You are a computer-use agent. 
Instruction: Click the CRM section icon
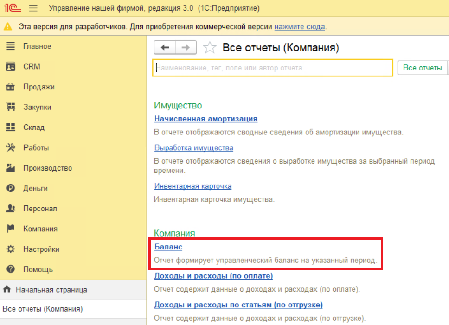(x=11, y=66)
